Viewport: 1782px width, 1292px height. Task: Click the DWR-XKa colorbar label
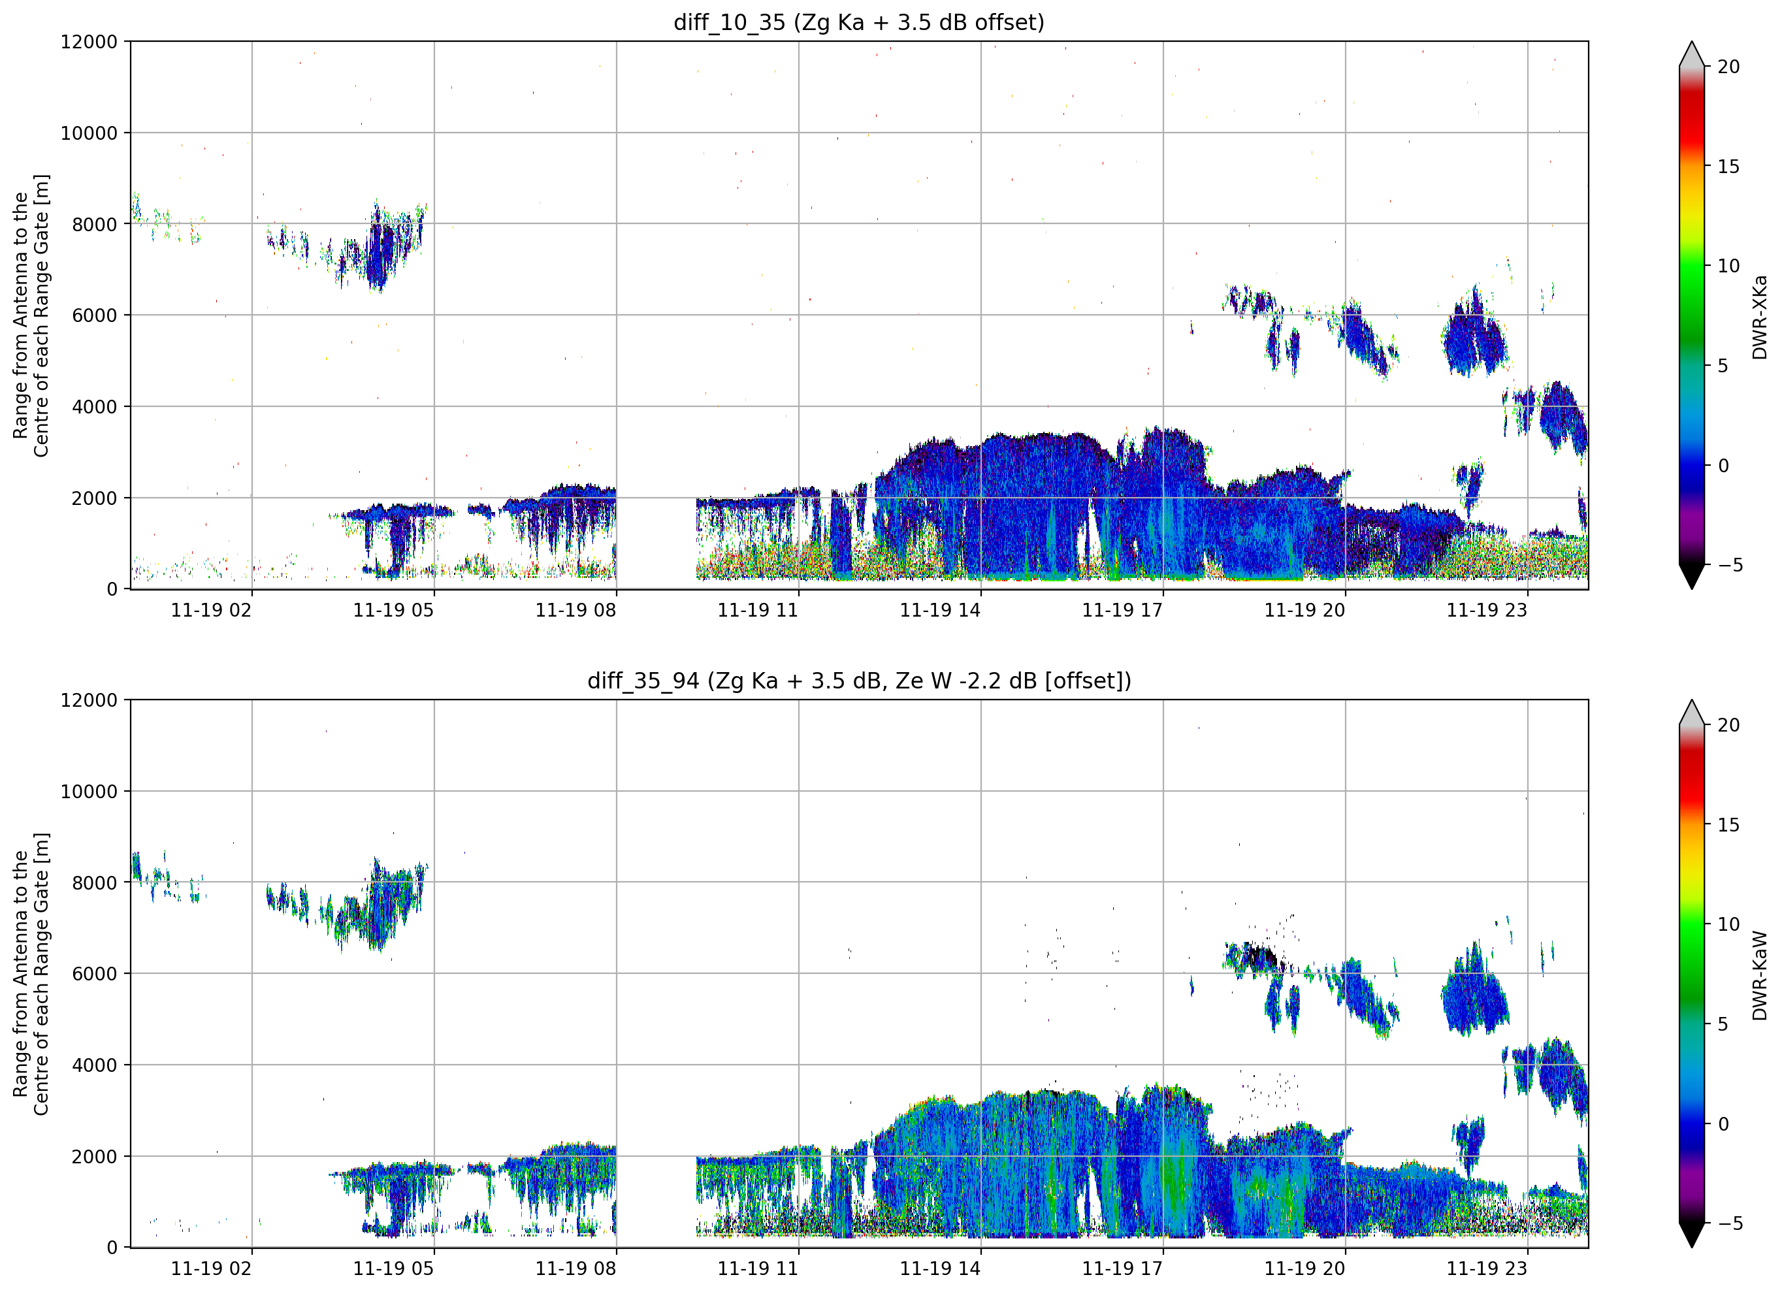pos(1759,317)
